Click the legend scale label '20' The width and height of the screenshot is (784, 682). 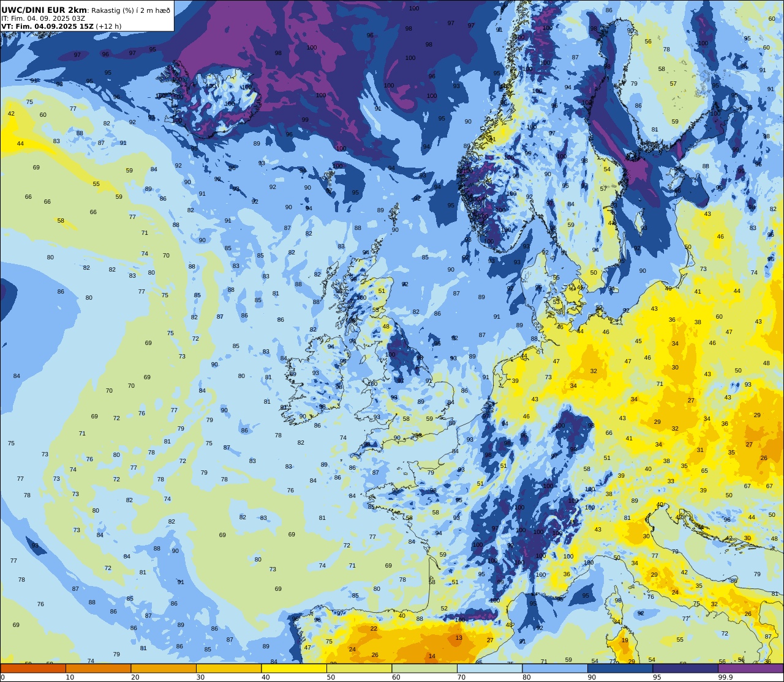(135, 677)
